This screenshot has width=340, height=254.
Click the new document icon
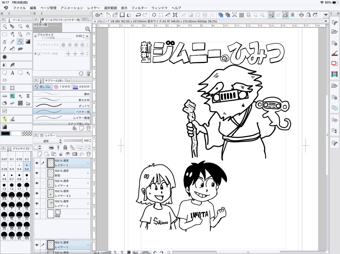click(x=108, y=15)
